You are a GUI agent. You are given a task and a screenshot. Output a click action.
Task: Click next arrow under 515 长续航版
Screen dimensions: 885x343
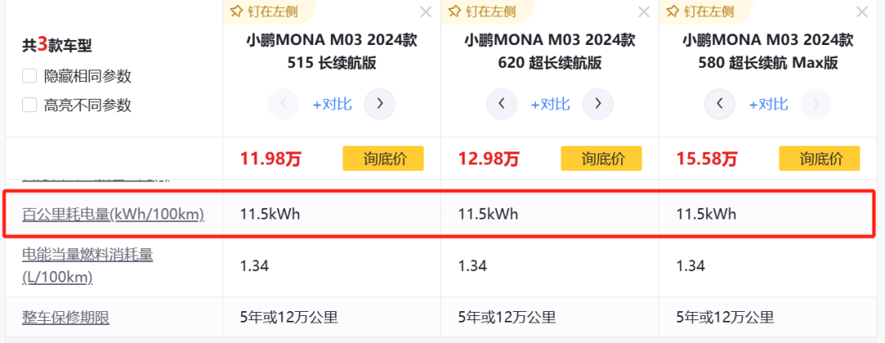(380, 104)
